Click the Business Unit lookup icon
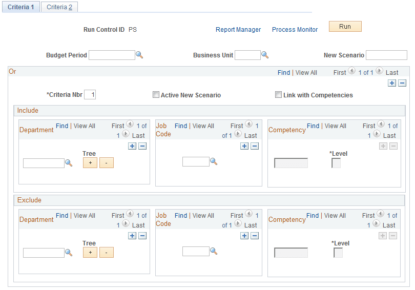This screenshot has width=415, height=290. coord(265,55)
